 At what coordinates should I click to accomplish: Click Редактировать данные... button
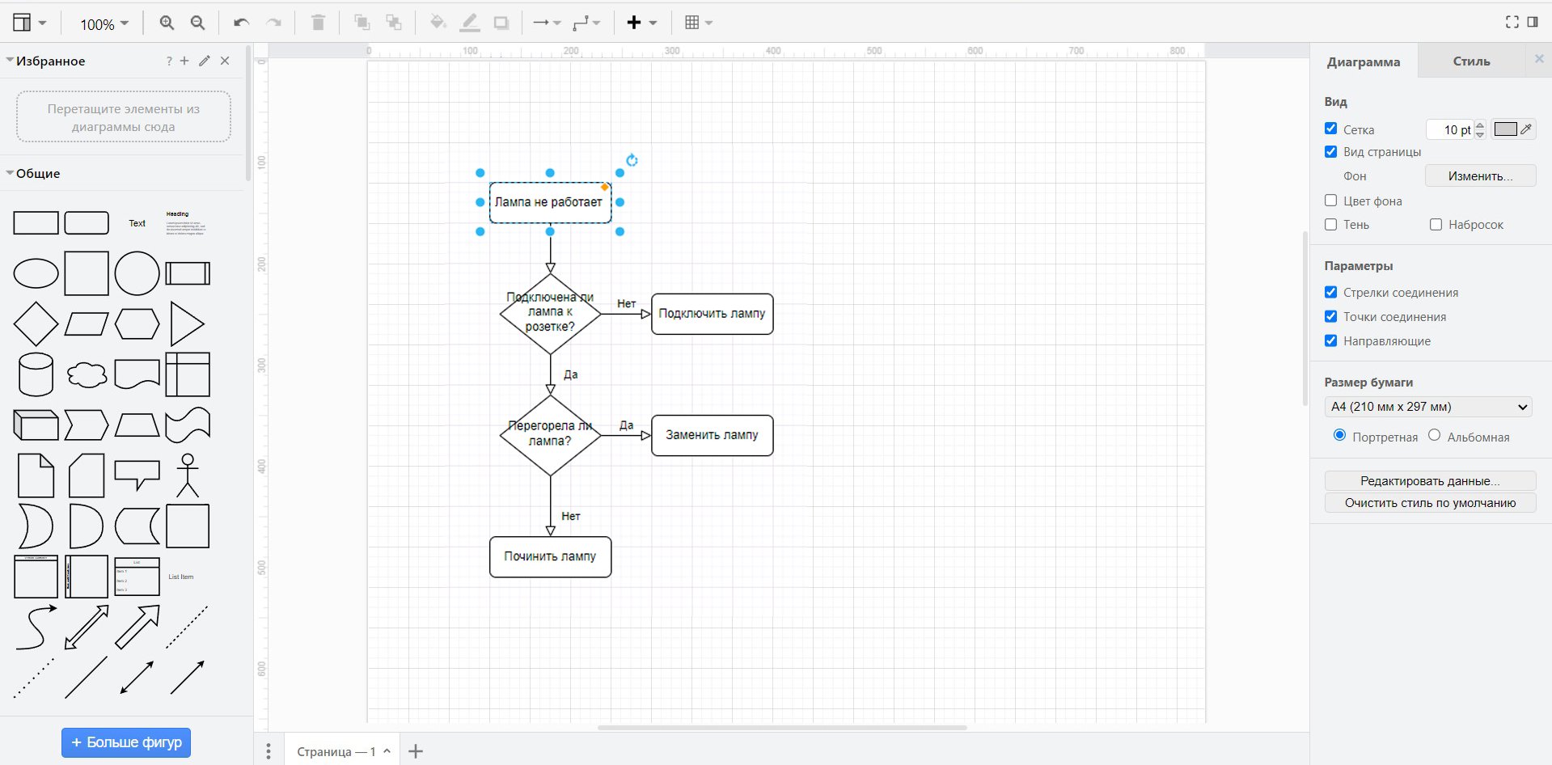(1430, 480)
